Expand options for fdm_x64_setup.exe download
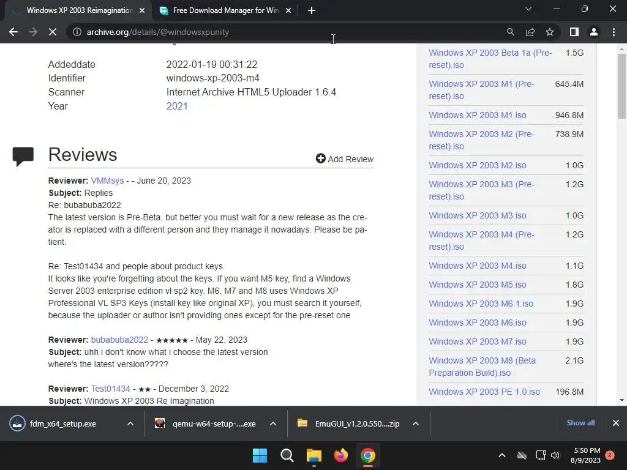 130,423
